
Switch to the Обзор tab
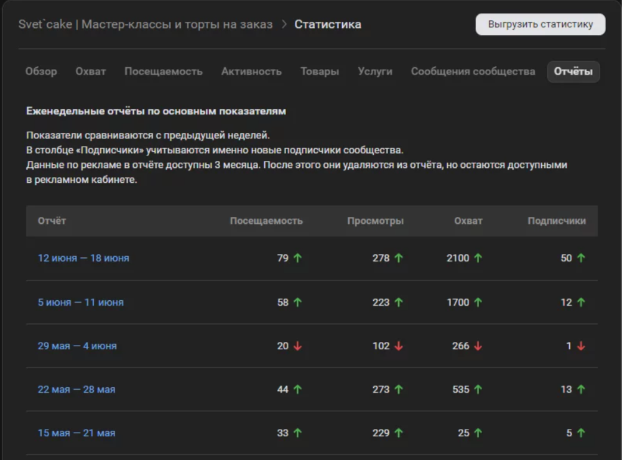[41, 71]
